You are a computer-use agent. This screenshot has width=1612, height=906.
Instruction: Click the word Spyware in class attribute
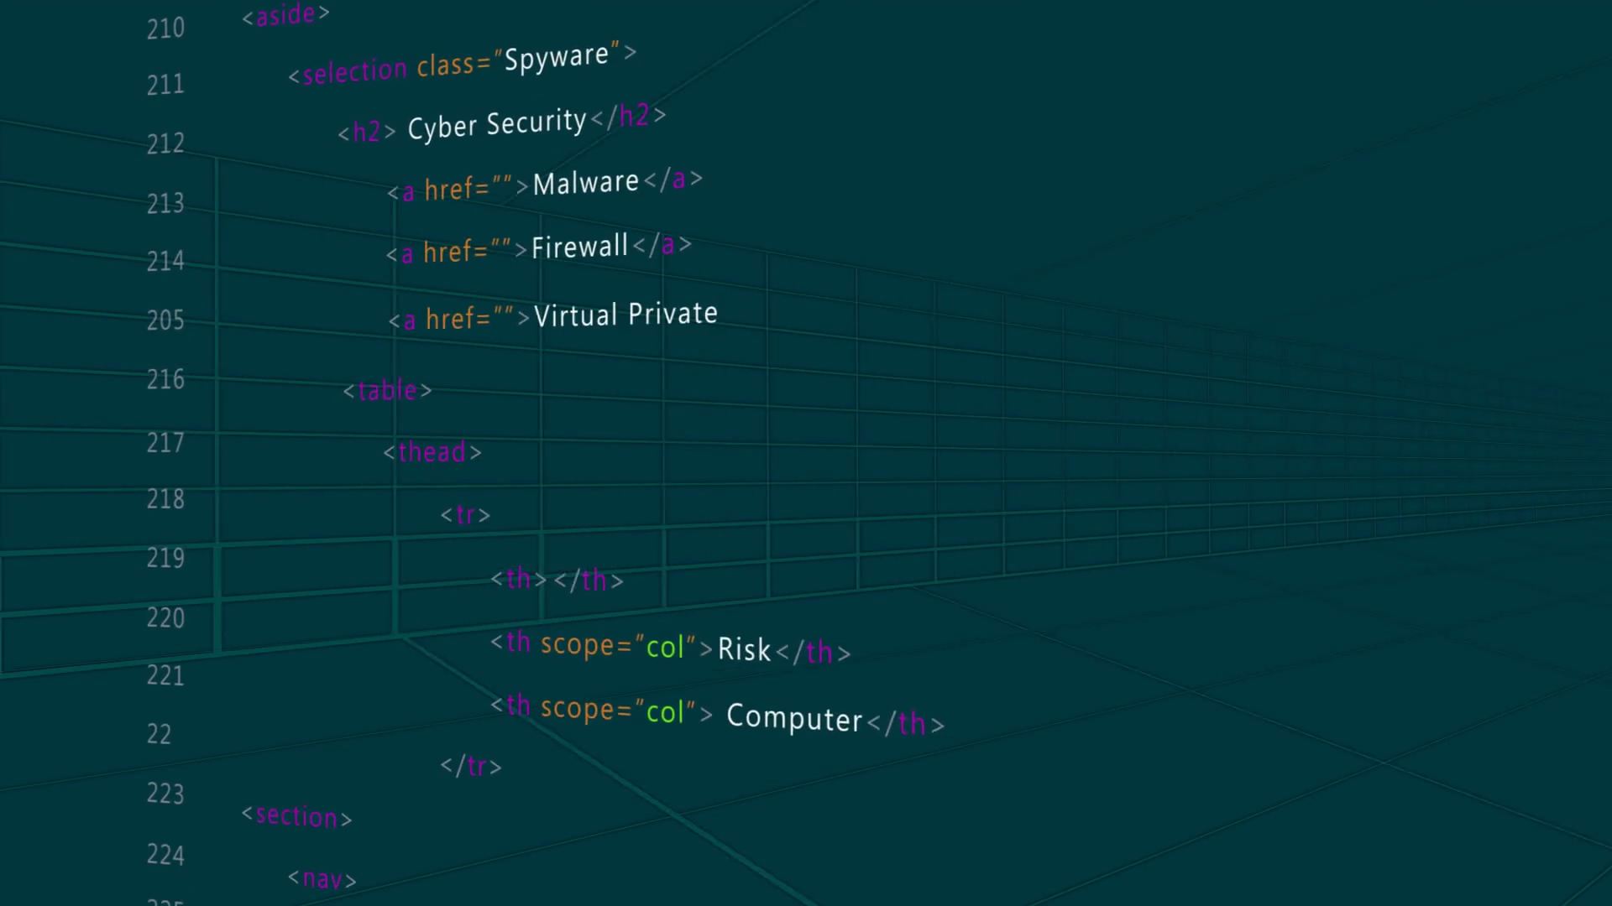[556, 58]
